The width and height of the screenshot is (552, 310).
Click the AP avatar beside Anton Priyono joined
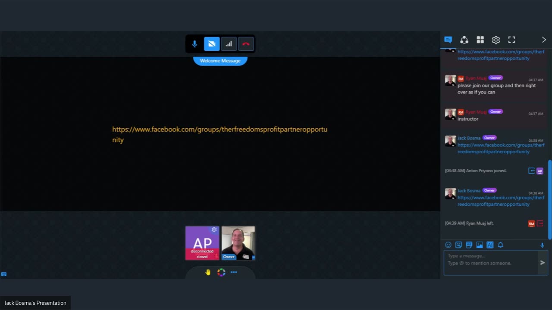[539, 171]
